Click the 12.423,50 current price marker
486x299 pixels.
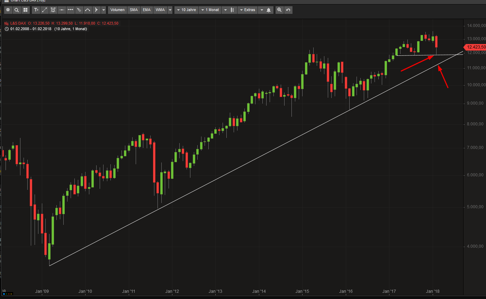pos(476,47)
